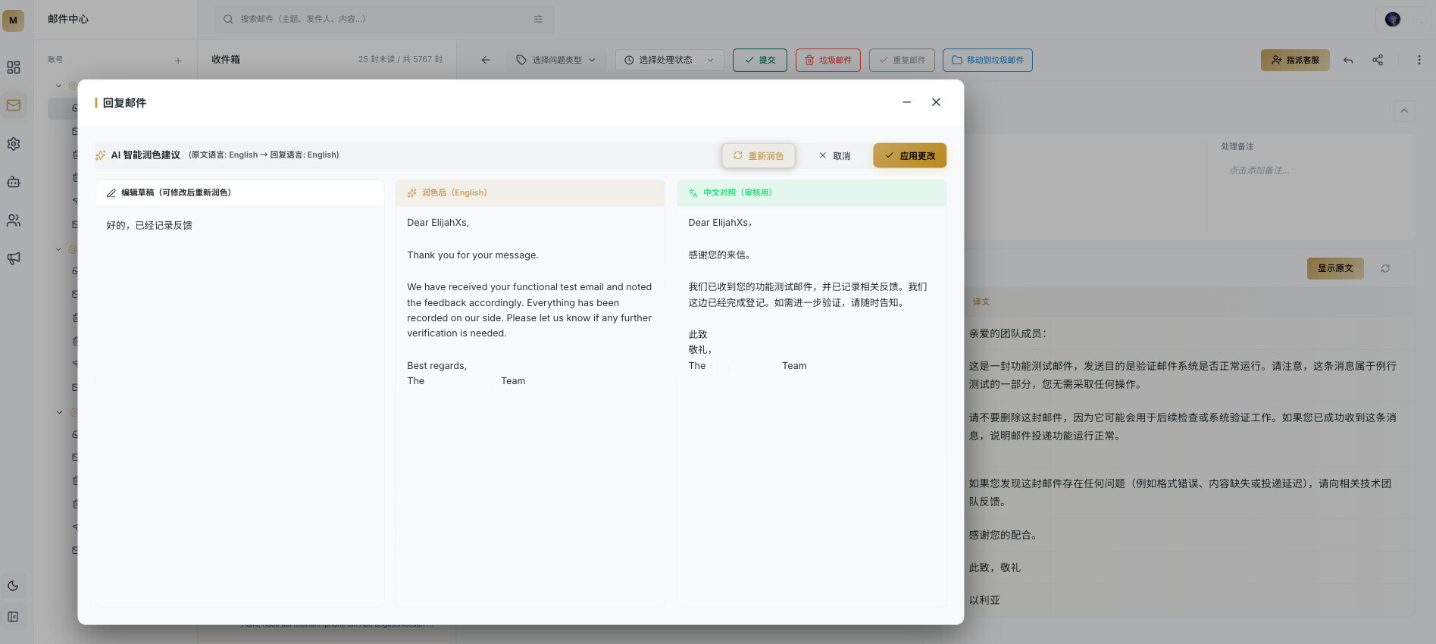Open the users sidebar icon
This screenshot has height=644, width=1436.
(x=14, y=220)
